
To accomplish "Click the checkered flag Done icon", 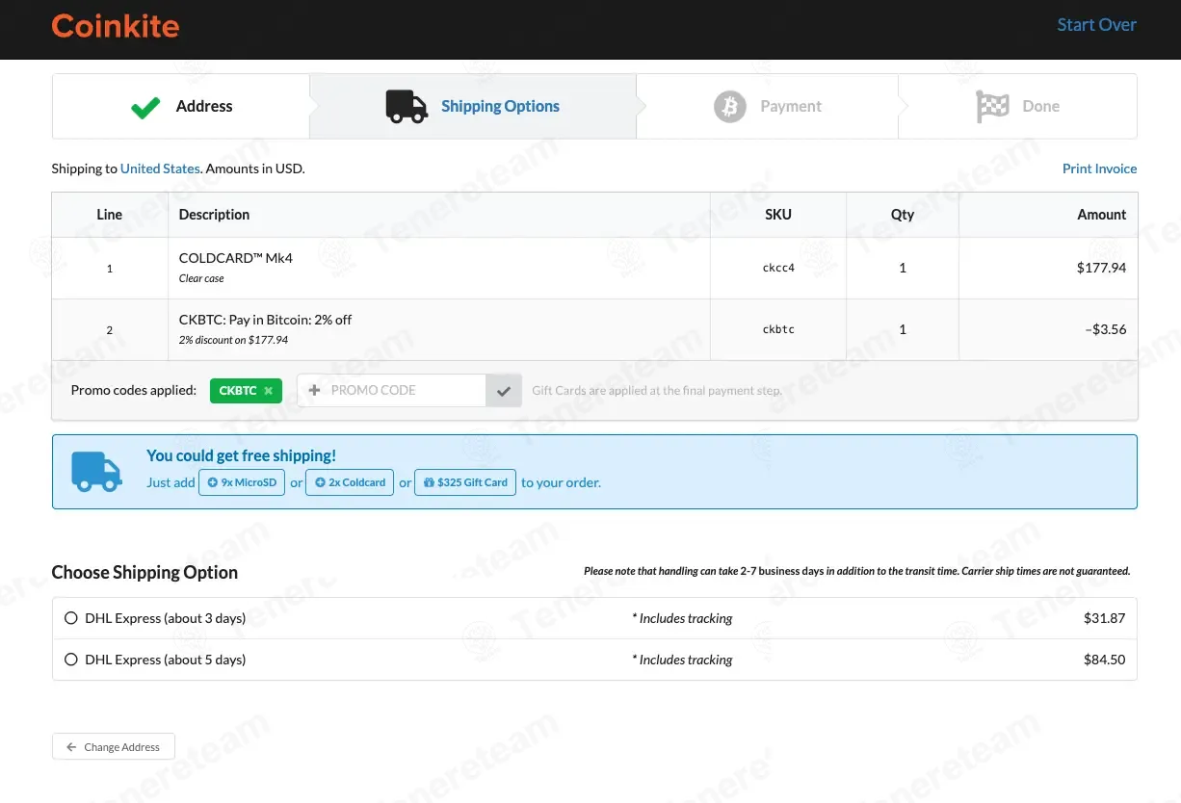I will (x=992, y=107).
